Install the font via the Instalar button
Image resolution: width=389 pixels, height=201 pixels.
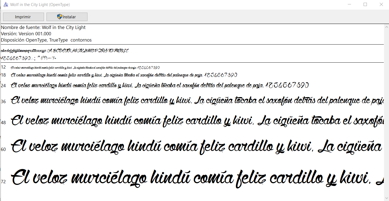pyautogui.click(x=67, y=17)
